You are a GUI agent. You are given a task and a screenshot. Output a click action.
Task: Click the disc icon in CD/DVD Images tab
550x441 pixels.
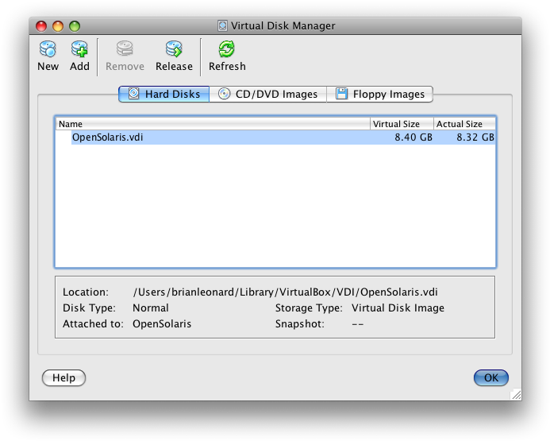point(225,94)
